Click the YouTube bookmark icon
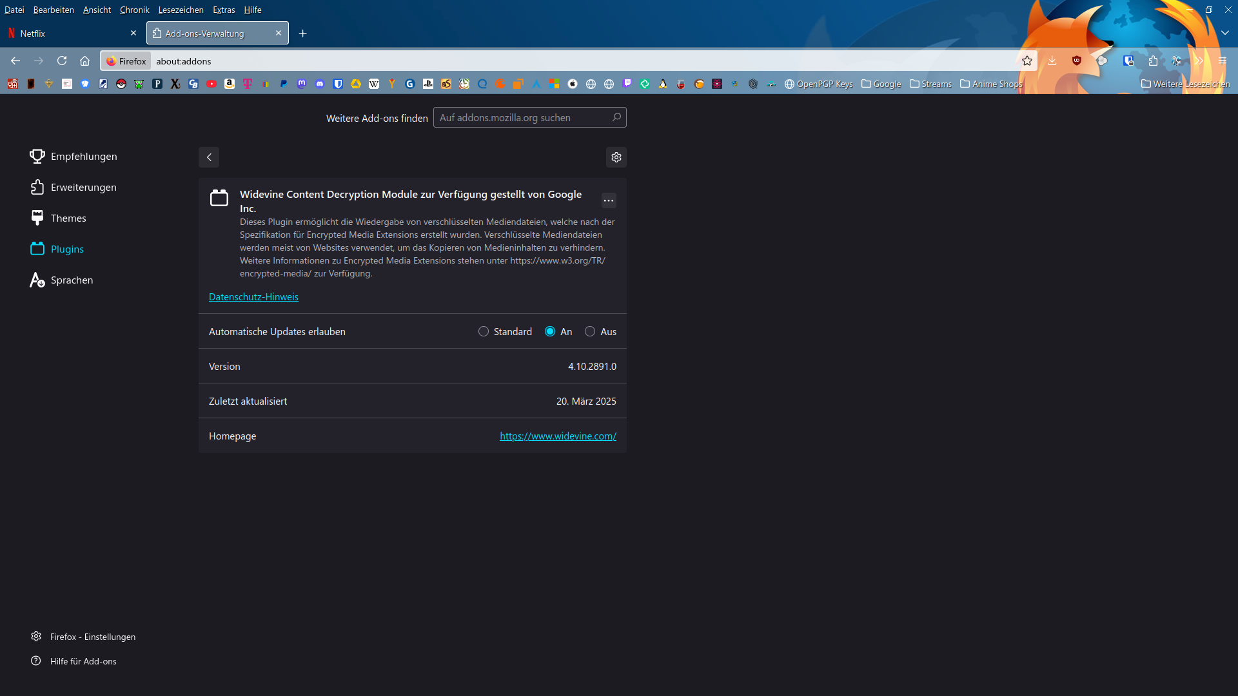This screenshot has height=696, width=1238. click(211, 84)
